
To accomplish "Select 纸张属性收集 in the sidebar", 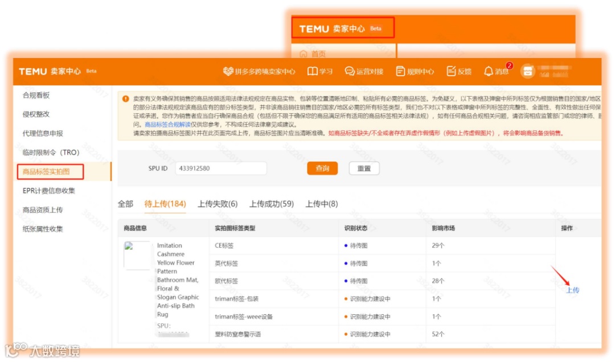I will click(43, 229).
